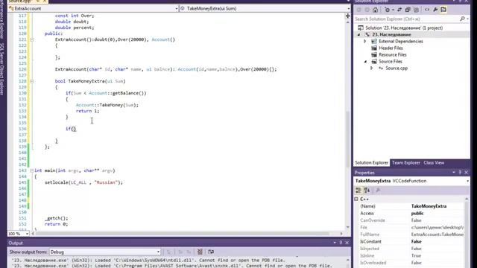This screenshot has width=477, height=268.
Task: Expand the Source.cpp tree node
Action: point(372,68)
